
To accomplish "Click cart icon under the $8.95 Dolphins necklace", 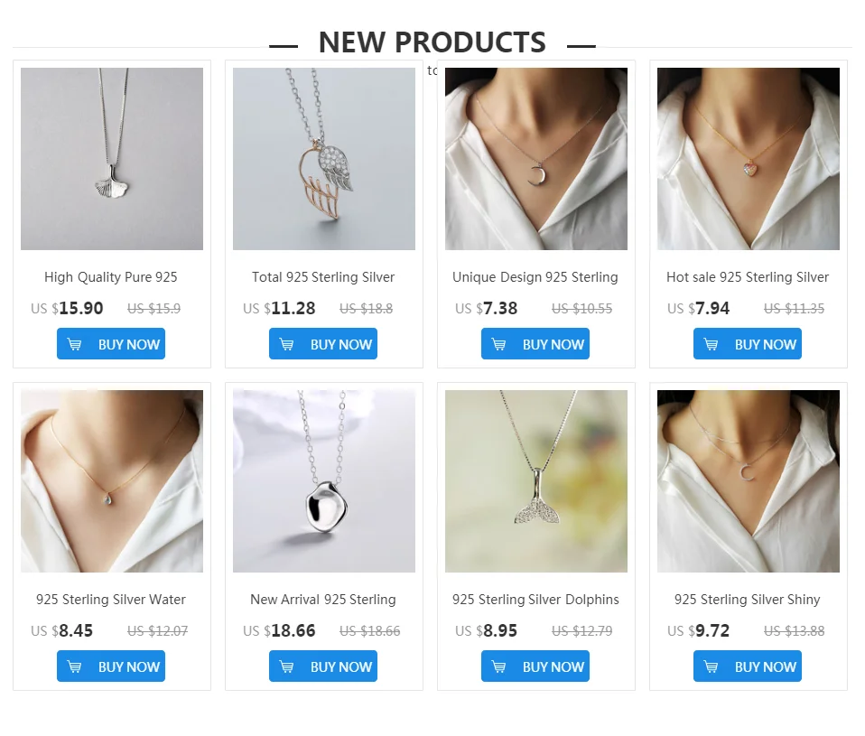I will pyautogui.click(x=498, y=666).
